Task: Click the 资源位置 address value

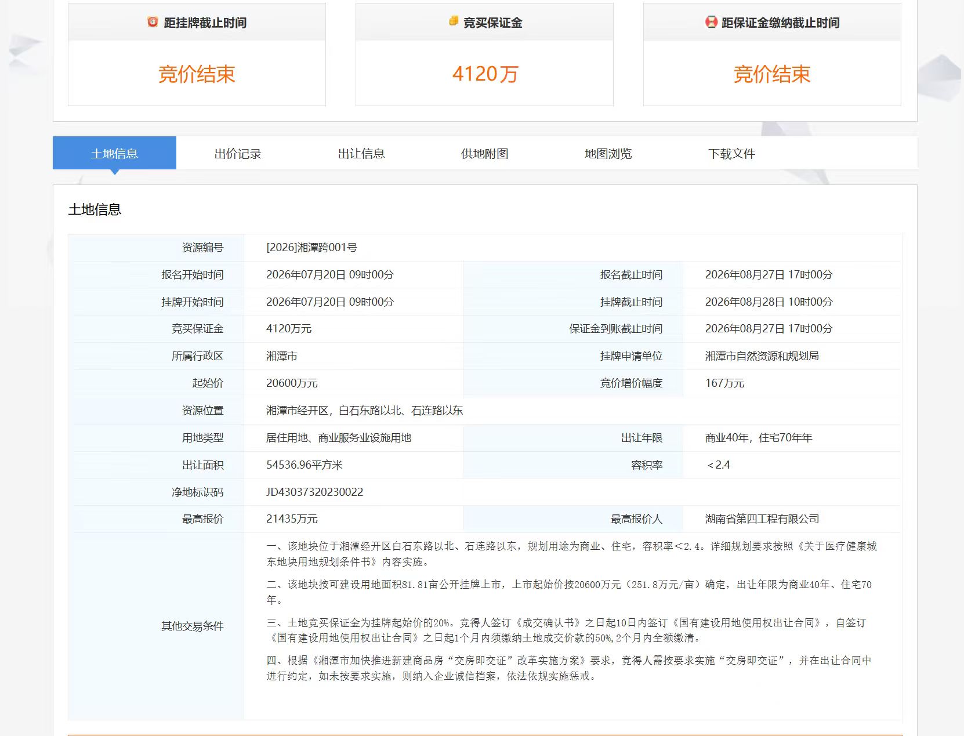Action: 364,411
